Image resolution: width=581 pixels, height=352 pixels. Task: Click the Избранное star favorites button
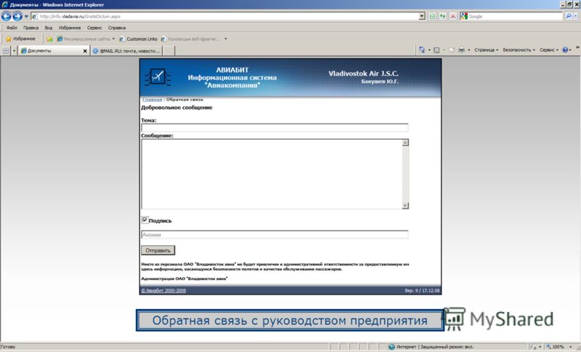(21, 39)
